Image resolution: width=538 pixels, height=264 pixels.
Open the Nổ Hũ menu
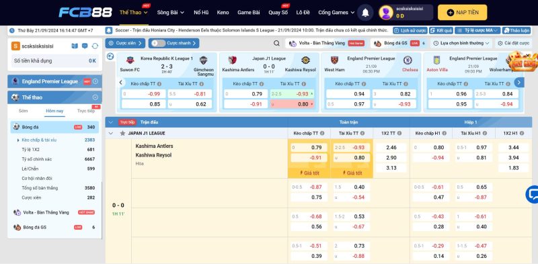click(x=201, y=13)
